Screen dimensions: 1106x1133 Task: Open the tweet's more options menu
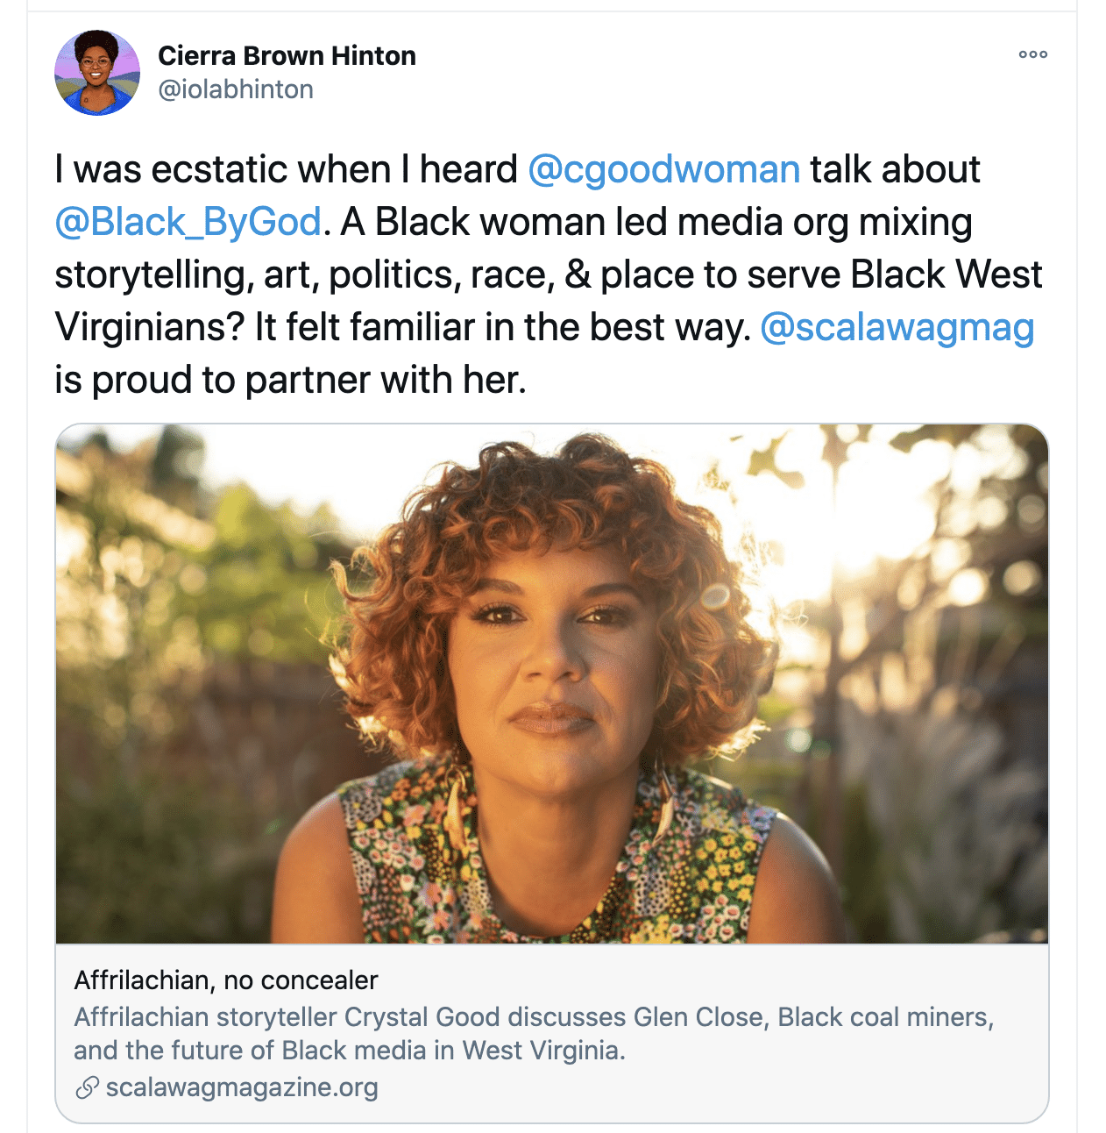coord(1032,54)
